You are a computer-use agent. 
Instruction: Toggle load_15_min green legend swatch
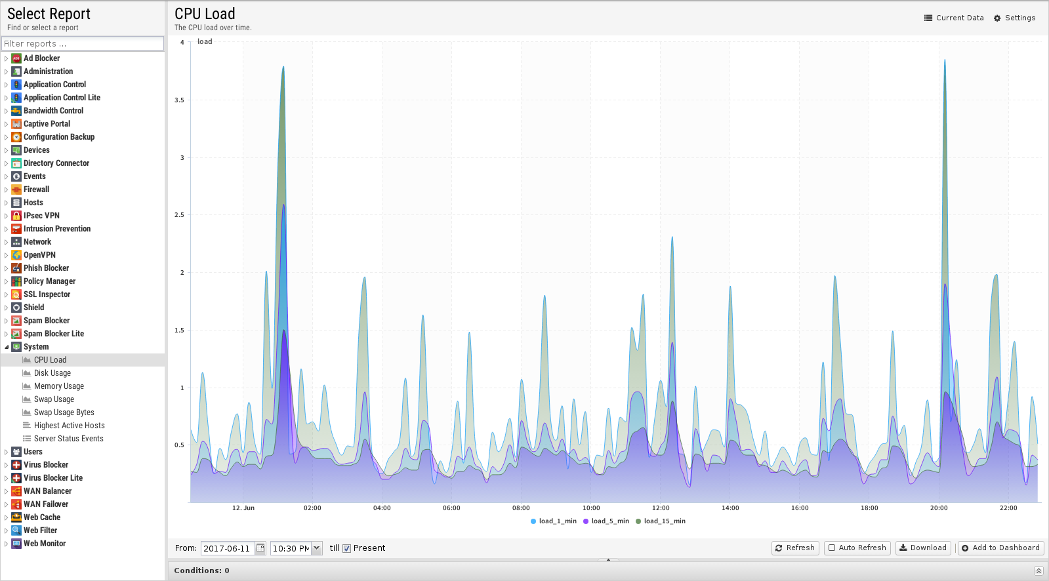click(638, 521)
